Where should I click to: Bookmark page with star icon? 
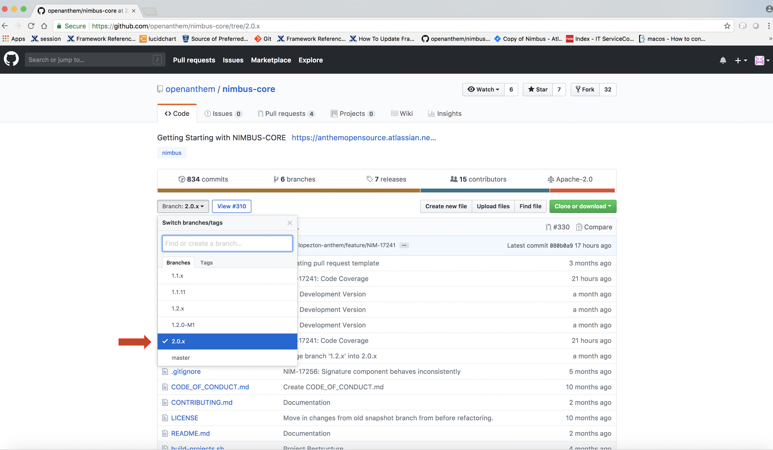pyautogui.click(x=727, y=26)
